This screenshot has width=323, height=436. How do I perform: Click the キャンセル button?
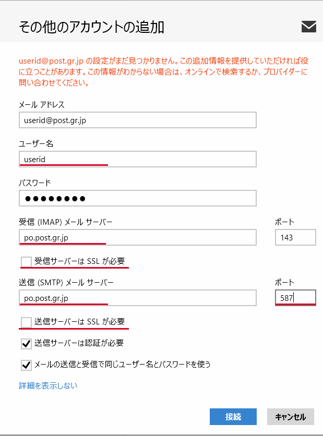[291, 417]
